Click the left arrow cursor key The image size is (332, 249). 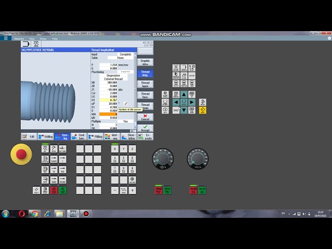pyautogui.click(x=176, y=102)
